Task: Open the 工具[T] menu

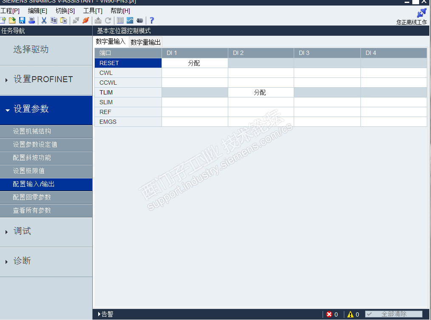Action: 93,11
